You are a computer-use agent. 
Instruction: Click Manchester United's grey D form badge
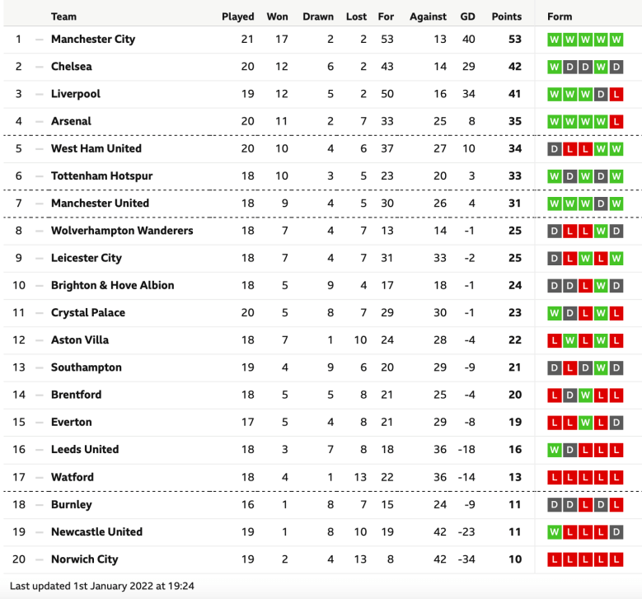[600, 204]
